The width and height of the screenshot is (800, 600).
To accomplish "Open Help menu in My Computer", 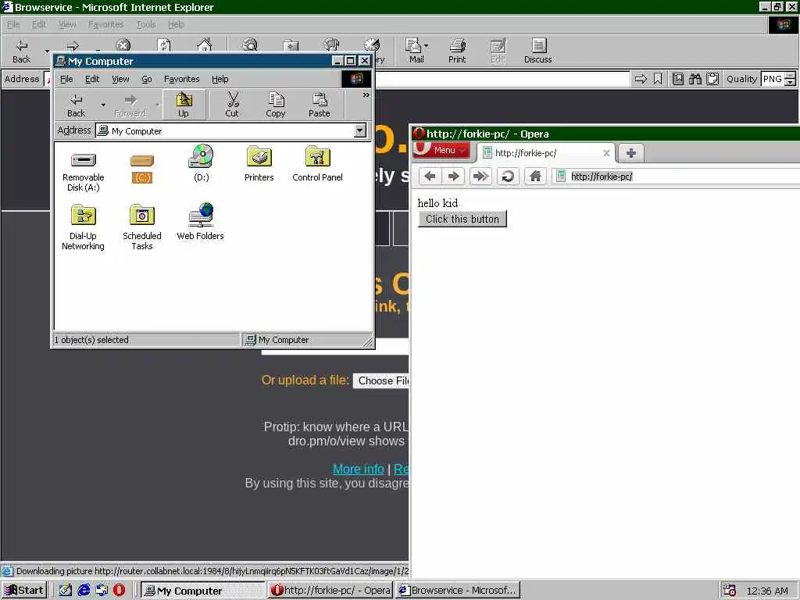I will click(x=220, y=79).
